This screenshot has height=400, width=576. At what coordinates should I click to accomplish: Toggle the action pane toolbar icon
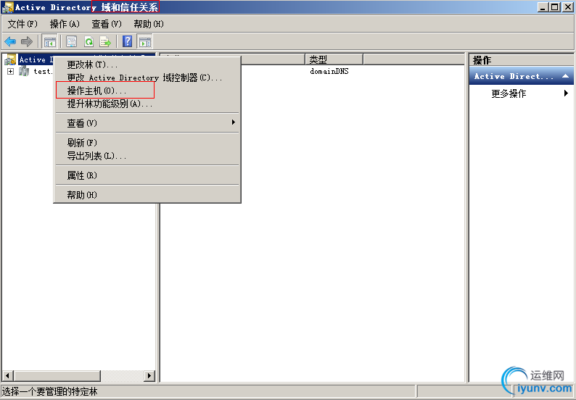[144, 41]
